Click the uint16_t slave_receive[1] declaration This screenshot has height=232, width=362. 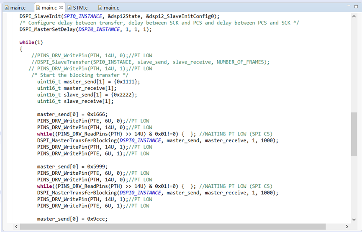point(75,101)
